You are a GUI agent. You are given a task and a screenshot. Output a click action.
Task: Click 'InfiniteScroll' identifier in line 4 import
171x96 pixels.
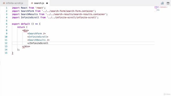coord(30,17)
